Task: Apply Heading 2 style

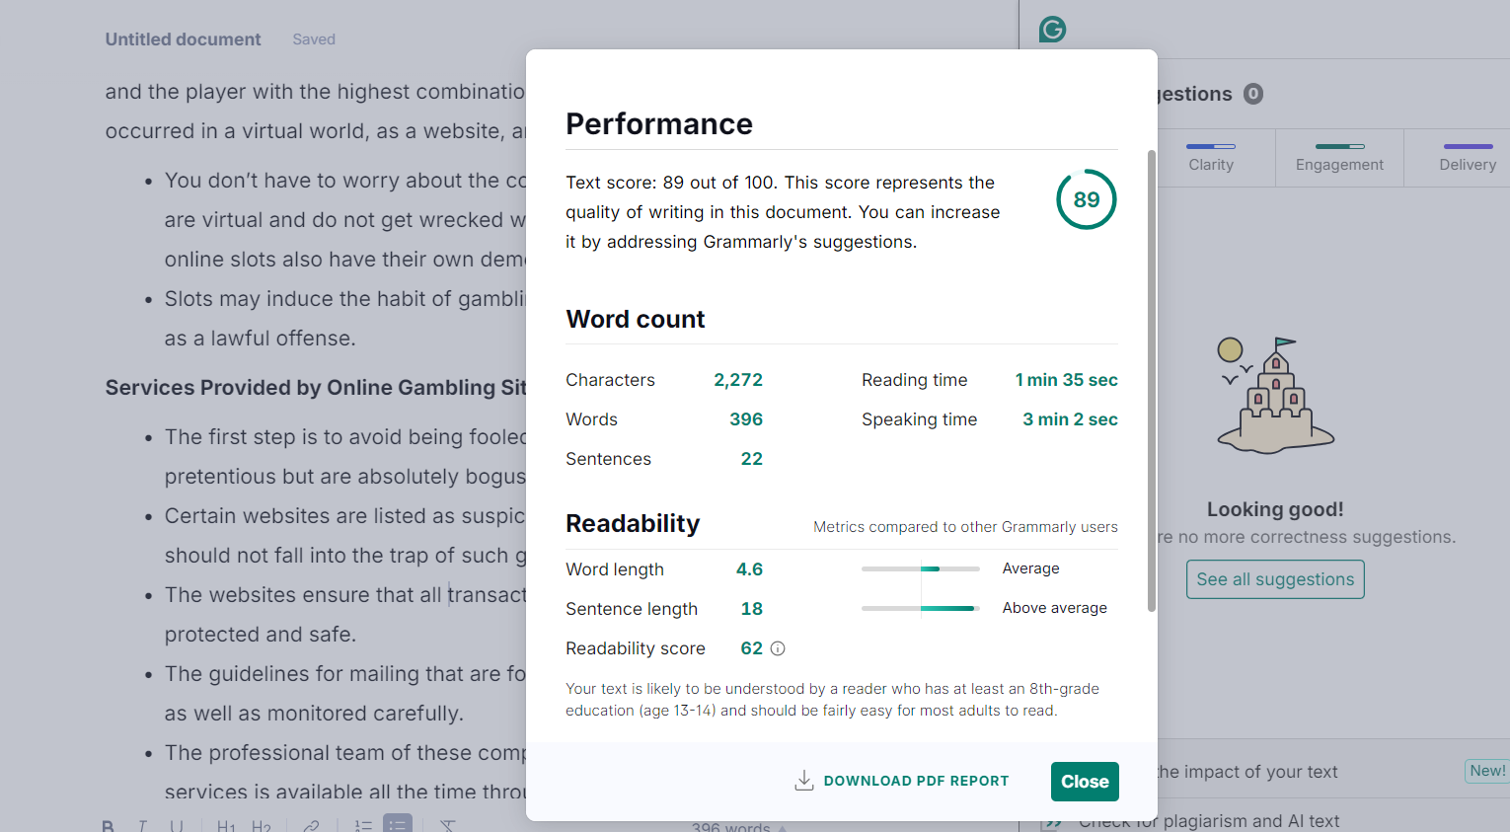Action: tap(261, 826)
